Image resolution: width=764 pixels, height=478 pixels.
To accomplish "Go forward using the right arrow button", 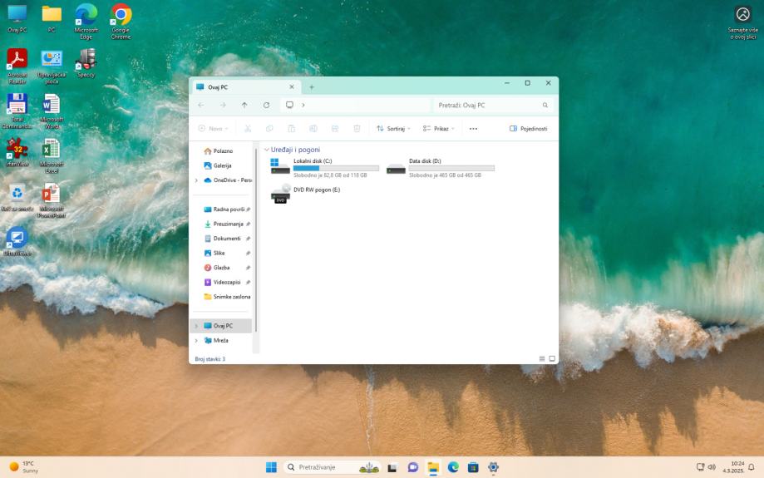I will coord(223,105).
